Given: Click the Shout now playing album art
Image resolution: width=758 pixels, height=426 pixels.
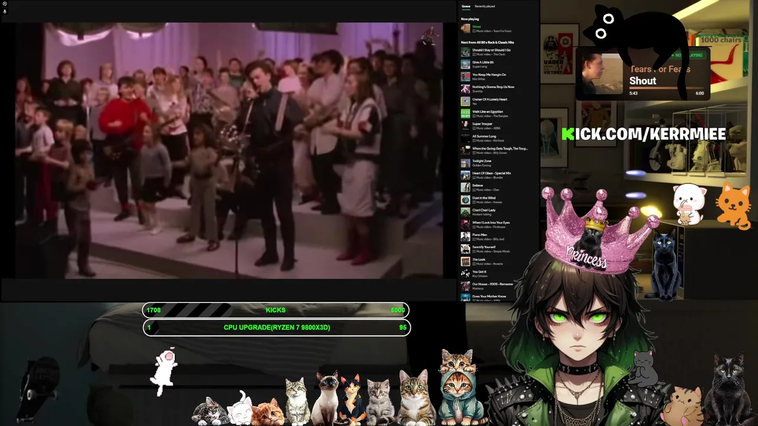Looking at the screenshot, I should (465, 28).
